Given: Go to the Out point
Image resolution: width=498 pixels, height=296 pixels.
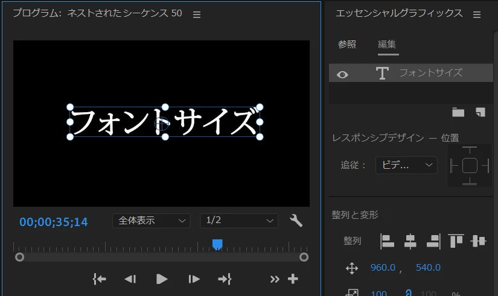Looking at the screenshot, I should (x=225, y=279).
